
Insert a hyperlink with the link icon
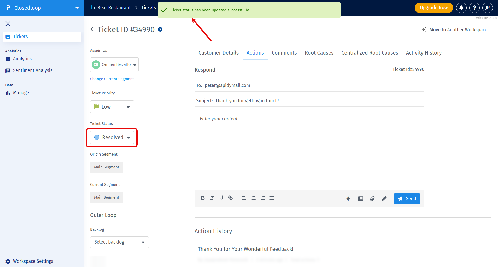pos(230,198)
